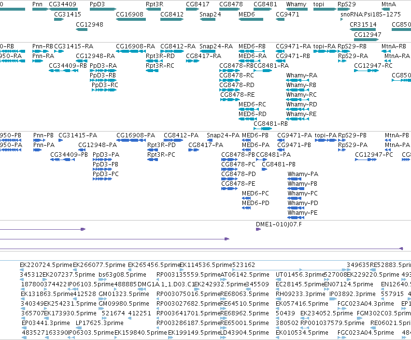Select the EK220724.5prime EST label
Viewport: 411px width, 340px height.
point(46,265)
